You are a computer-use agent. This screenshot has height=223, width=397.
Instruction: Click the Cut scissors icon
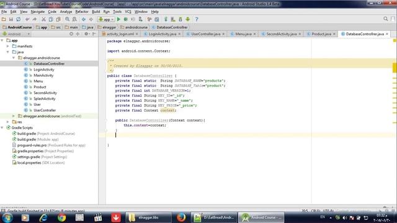(x=43, y=19)
